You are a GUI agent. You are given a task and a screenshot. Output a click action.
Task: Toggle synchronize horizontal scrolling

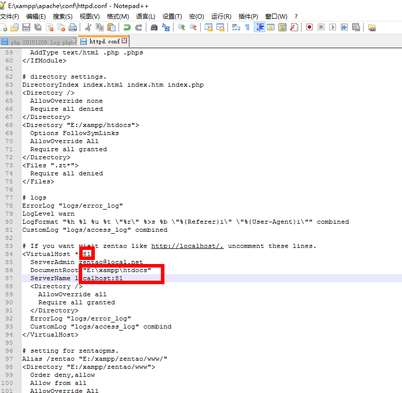220,27
